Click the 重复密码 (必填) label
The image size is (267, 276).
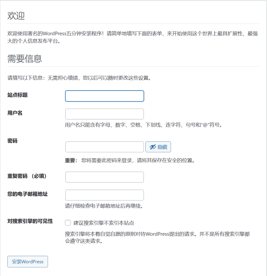27,176
